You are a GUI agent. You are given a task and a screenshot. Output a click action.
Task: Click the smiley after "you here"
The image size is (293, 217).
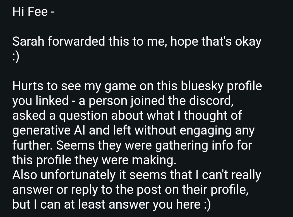(206, 205)
